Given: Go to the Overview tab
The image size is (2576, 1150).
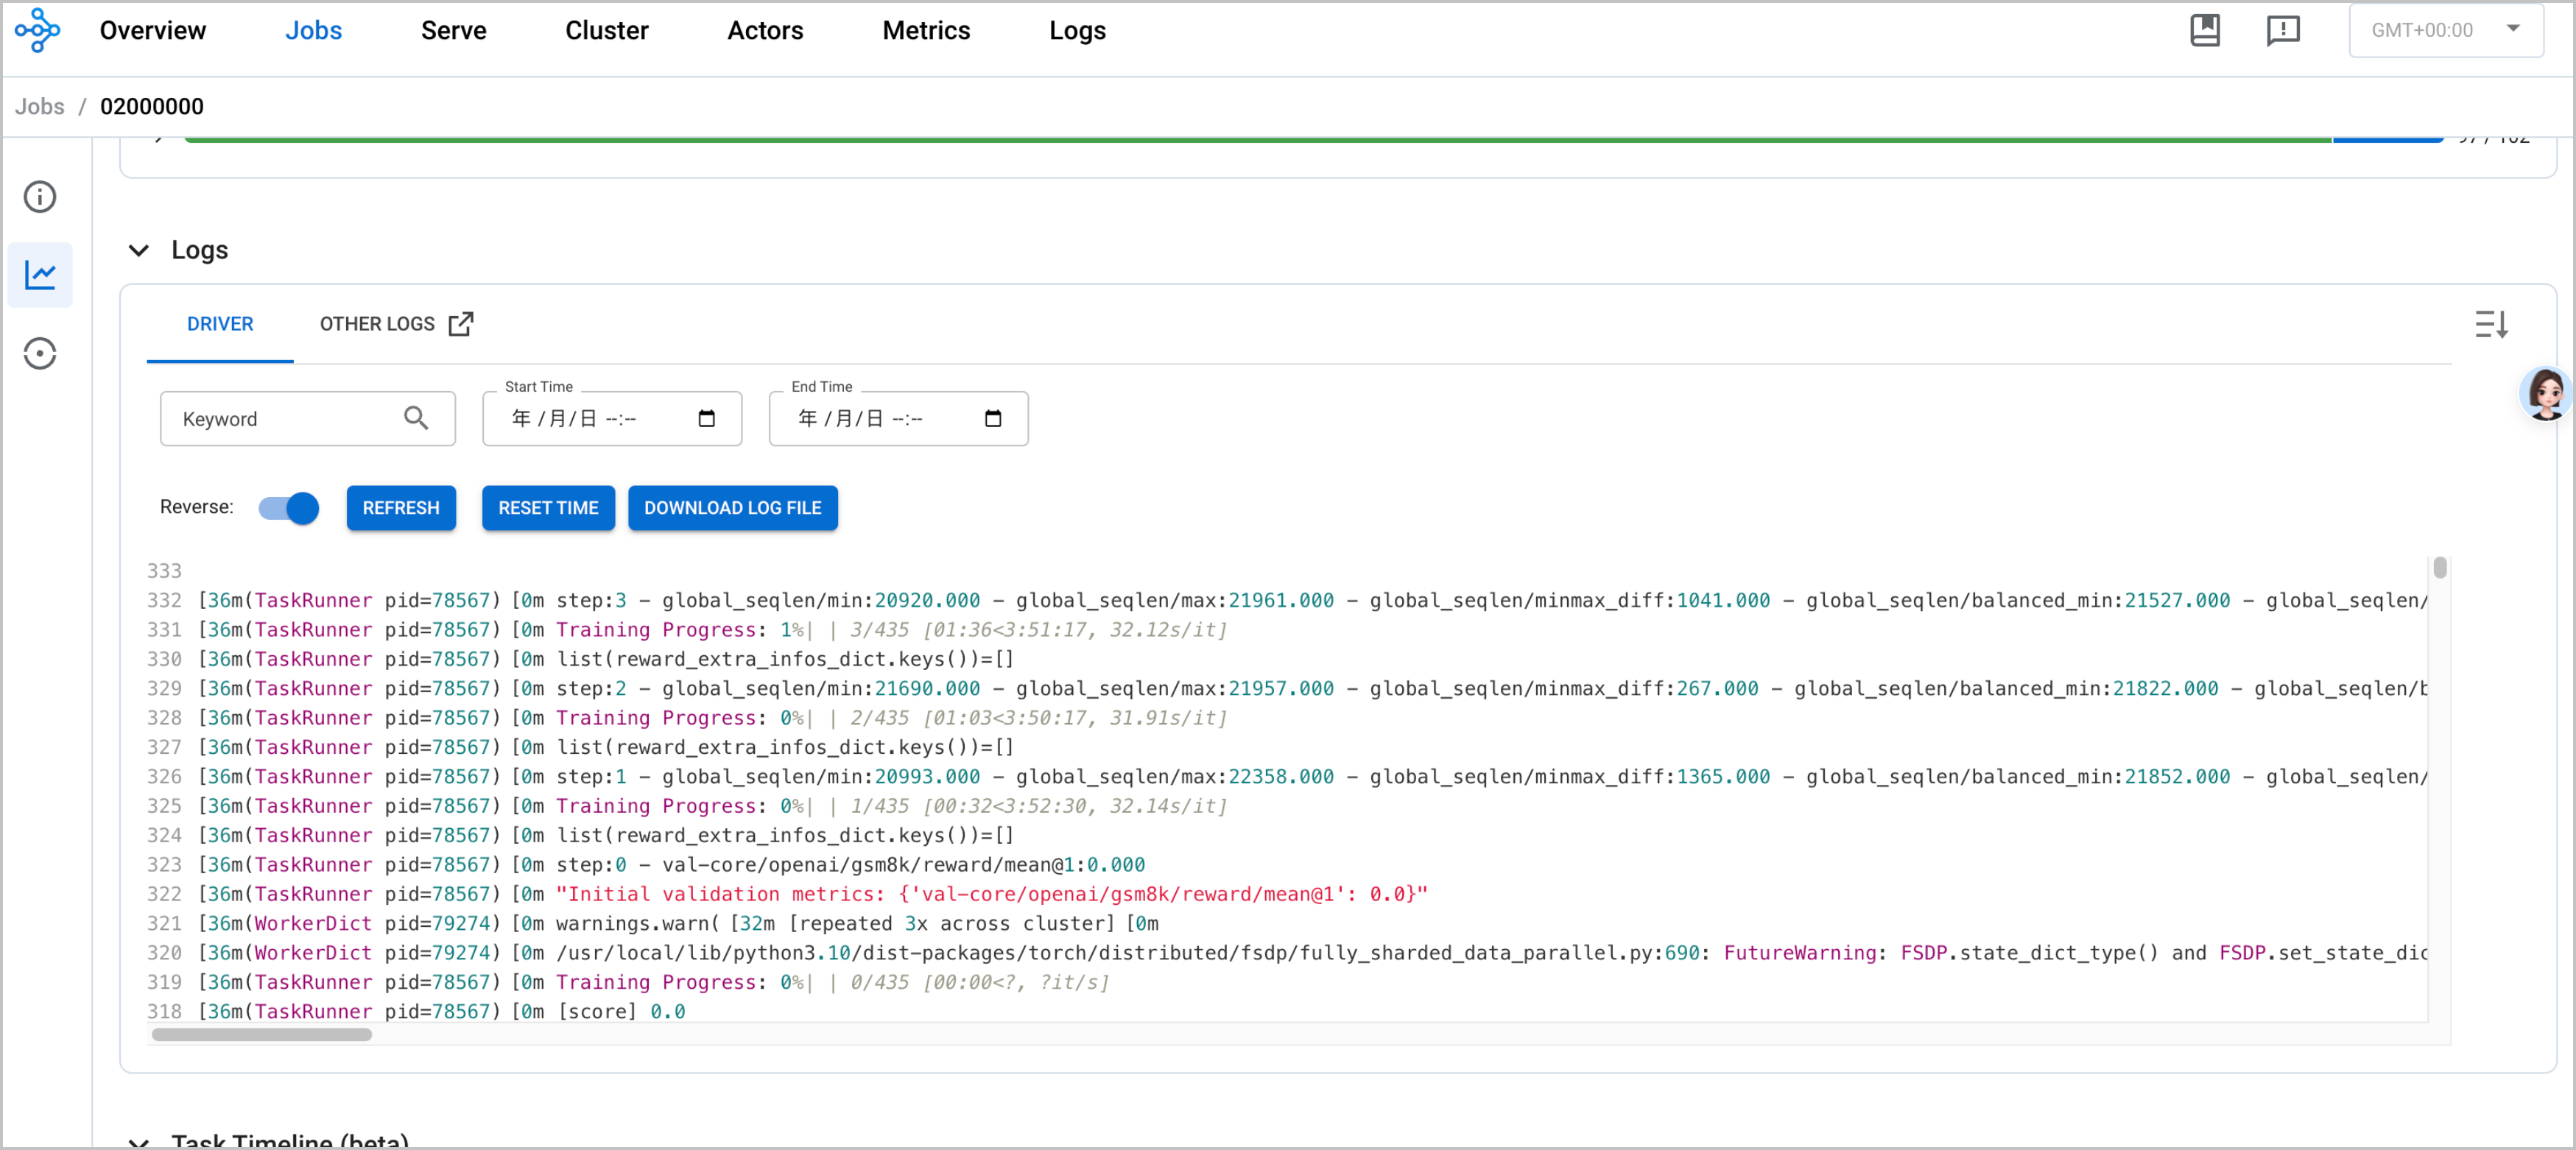Looking at the screenshot, I should [x=153, y=30].
